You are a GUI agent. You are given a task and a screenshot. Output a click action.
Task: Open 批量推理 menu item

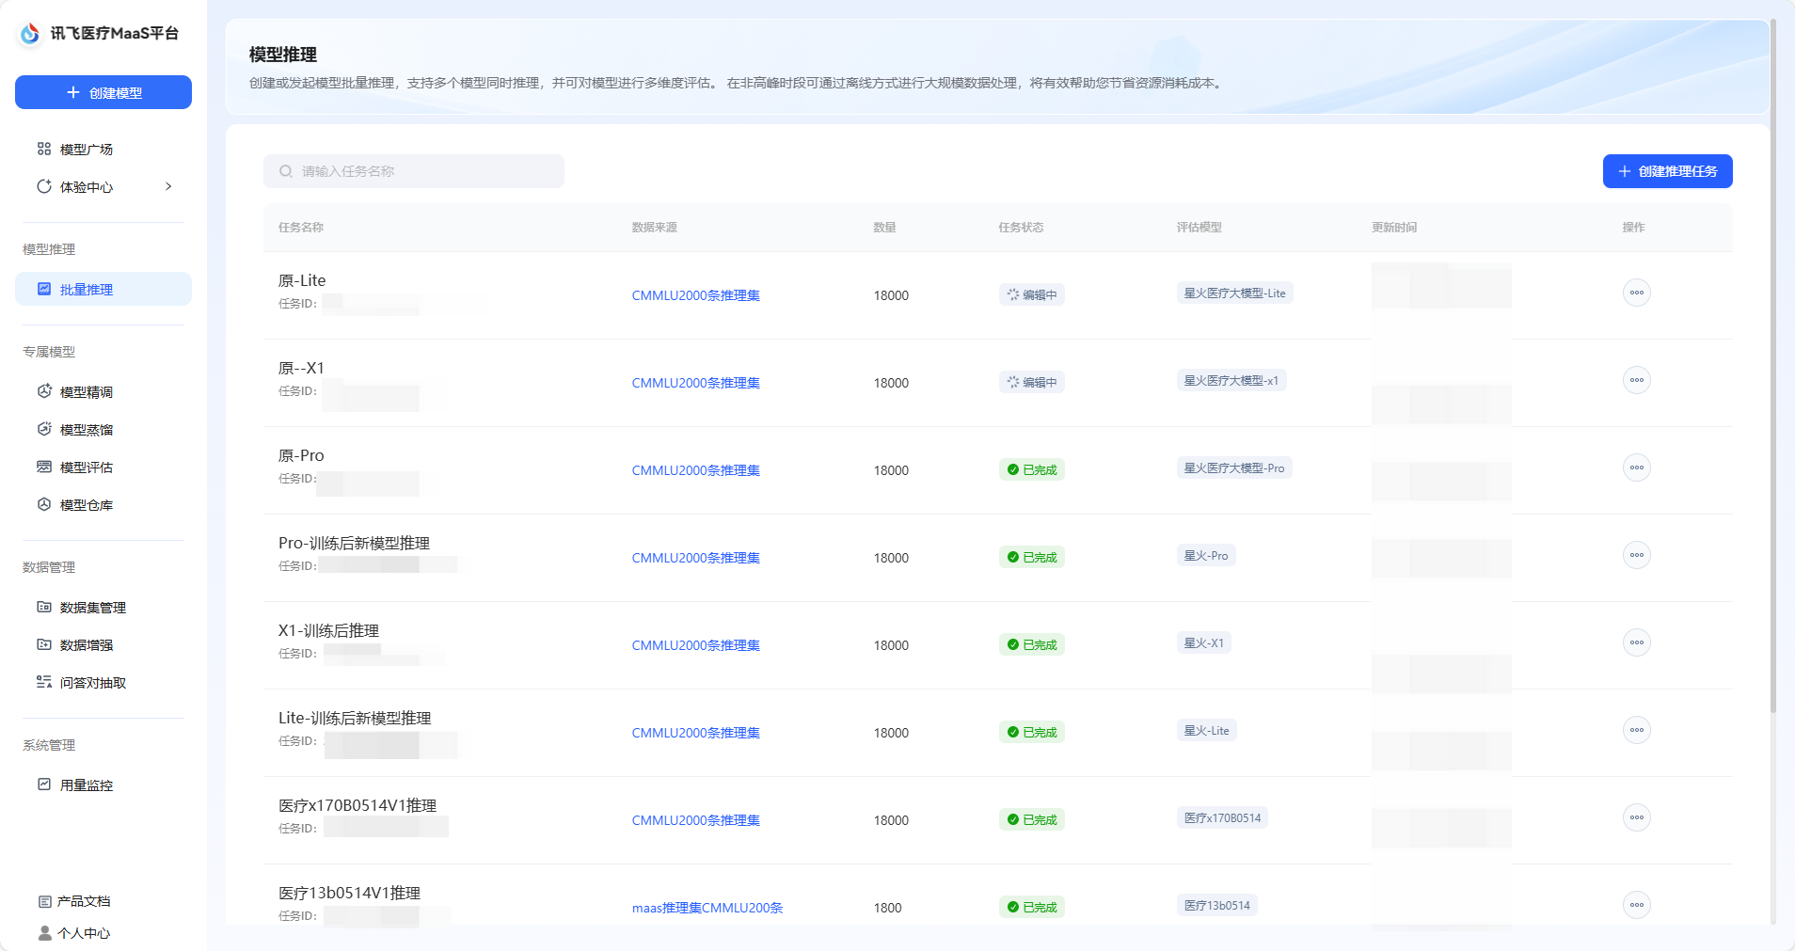[103, 289]
